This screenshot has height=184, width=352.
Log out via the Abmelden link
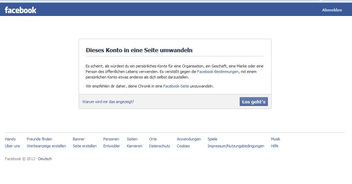click(332, 10)
